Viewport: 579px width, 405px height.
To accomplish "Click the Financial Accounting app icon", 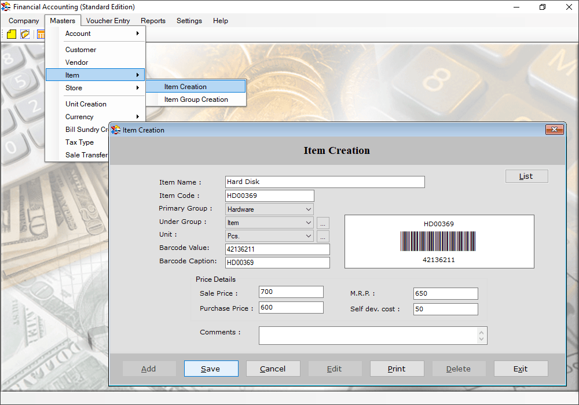I will click(6, 6).
